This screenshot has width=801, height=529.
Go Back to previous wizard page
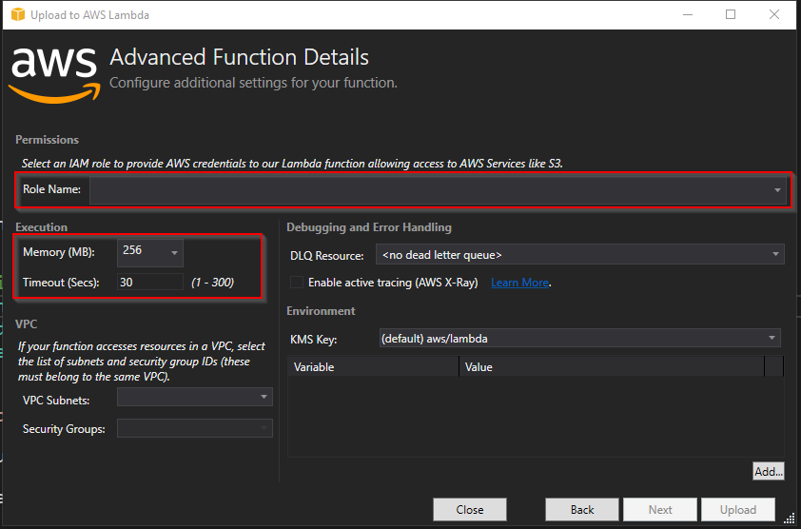tap(582, 510)
